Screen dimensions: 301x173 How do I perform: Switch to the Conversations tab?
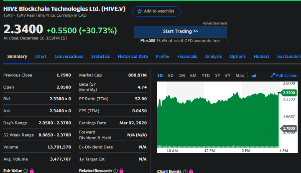click(69, 57)
